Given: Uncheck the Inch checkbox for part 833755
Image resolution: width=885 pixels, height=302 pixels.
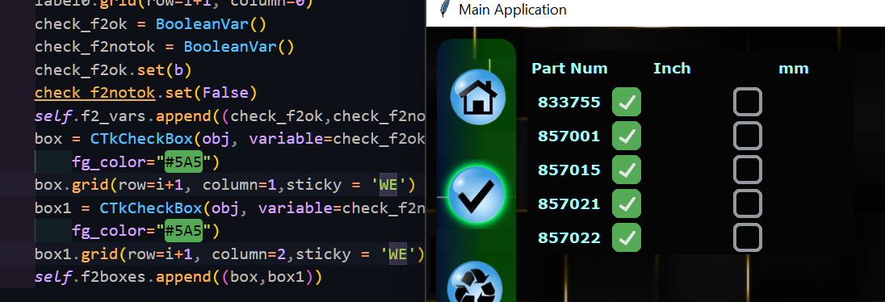Looking at the screenshot, I should (627, 103).
